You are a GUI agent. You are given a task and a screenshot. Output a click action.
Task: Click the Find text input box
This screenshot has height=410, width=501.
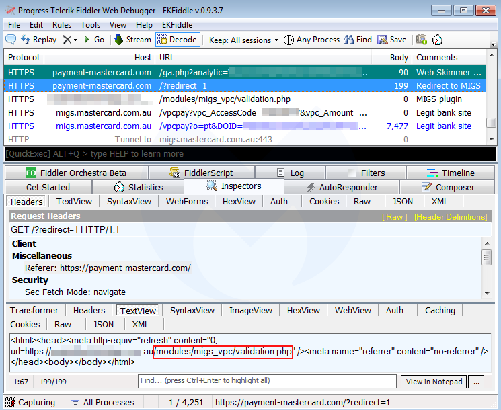point(267,381)
